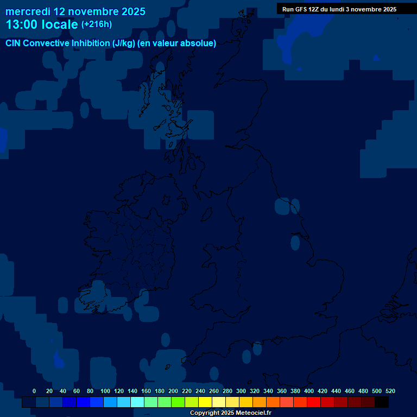The height and width of the screenshot is (417, 417).
Task: Click the legend value label 400
Action: pos(309,391)
